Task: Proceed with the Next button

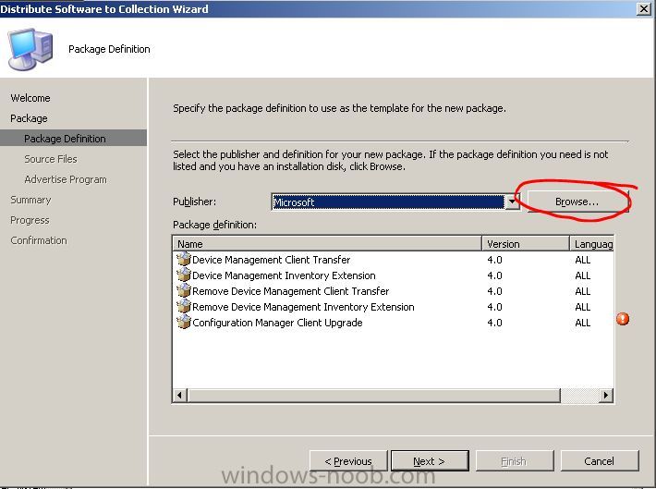Action: pos(430,461)
